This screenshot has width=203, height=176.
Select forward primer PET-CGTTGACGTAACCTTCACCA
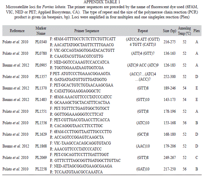pos(82,120)
